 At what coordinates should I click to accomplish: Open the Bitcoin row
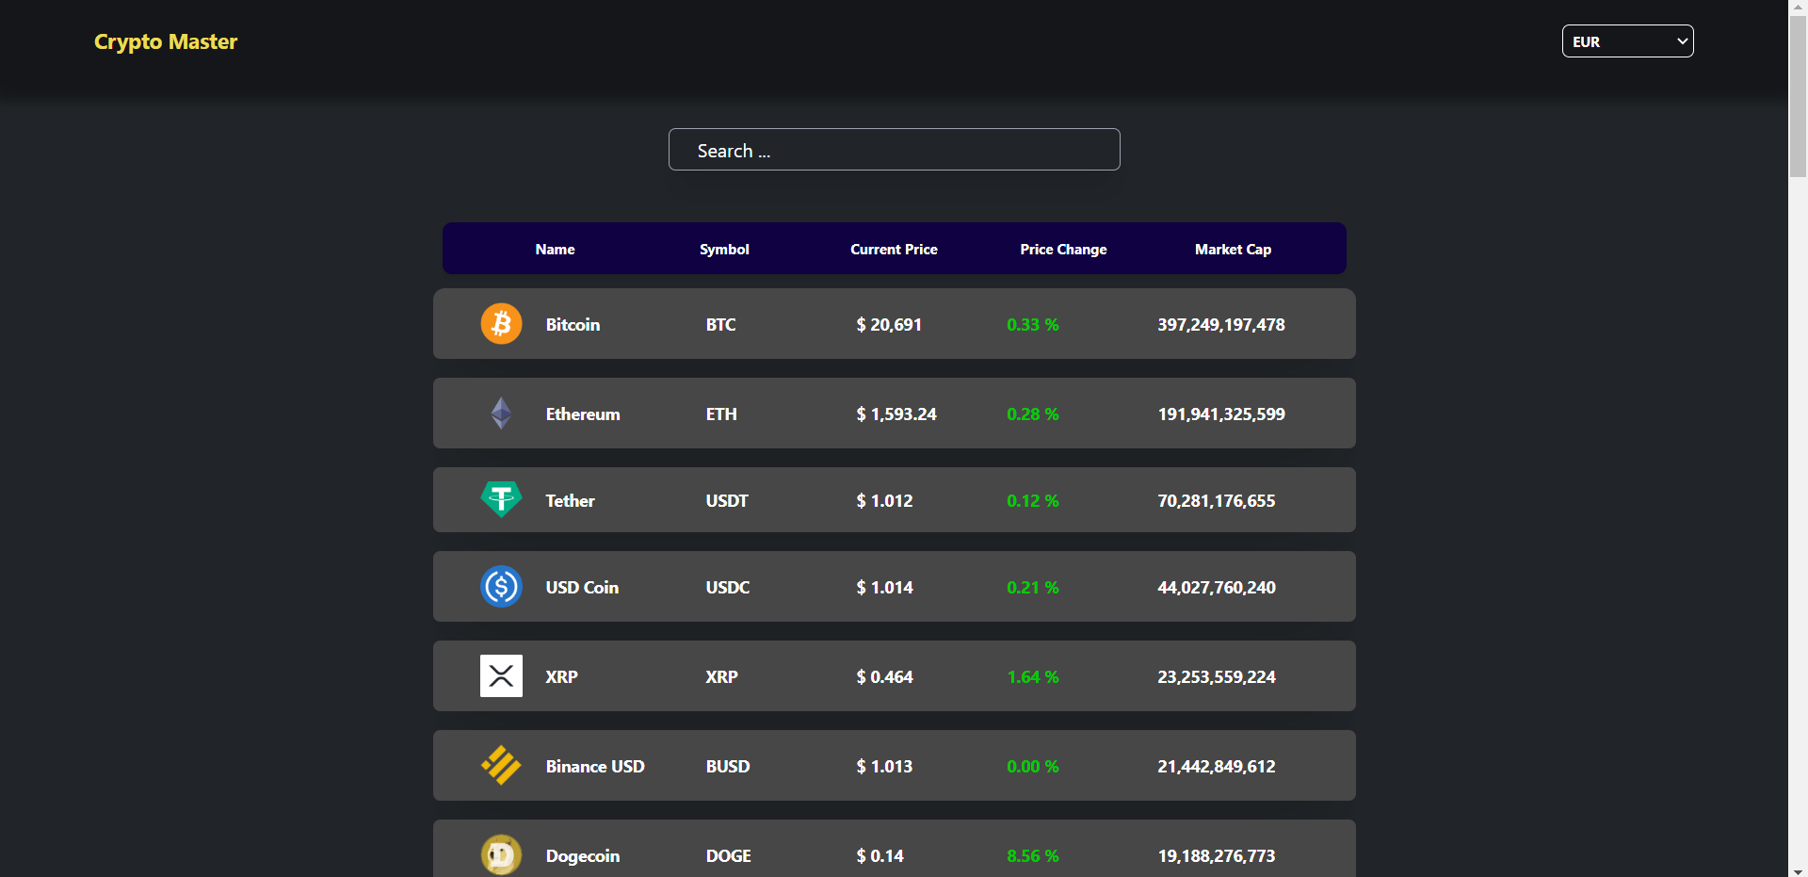point(894,323)
